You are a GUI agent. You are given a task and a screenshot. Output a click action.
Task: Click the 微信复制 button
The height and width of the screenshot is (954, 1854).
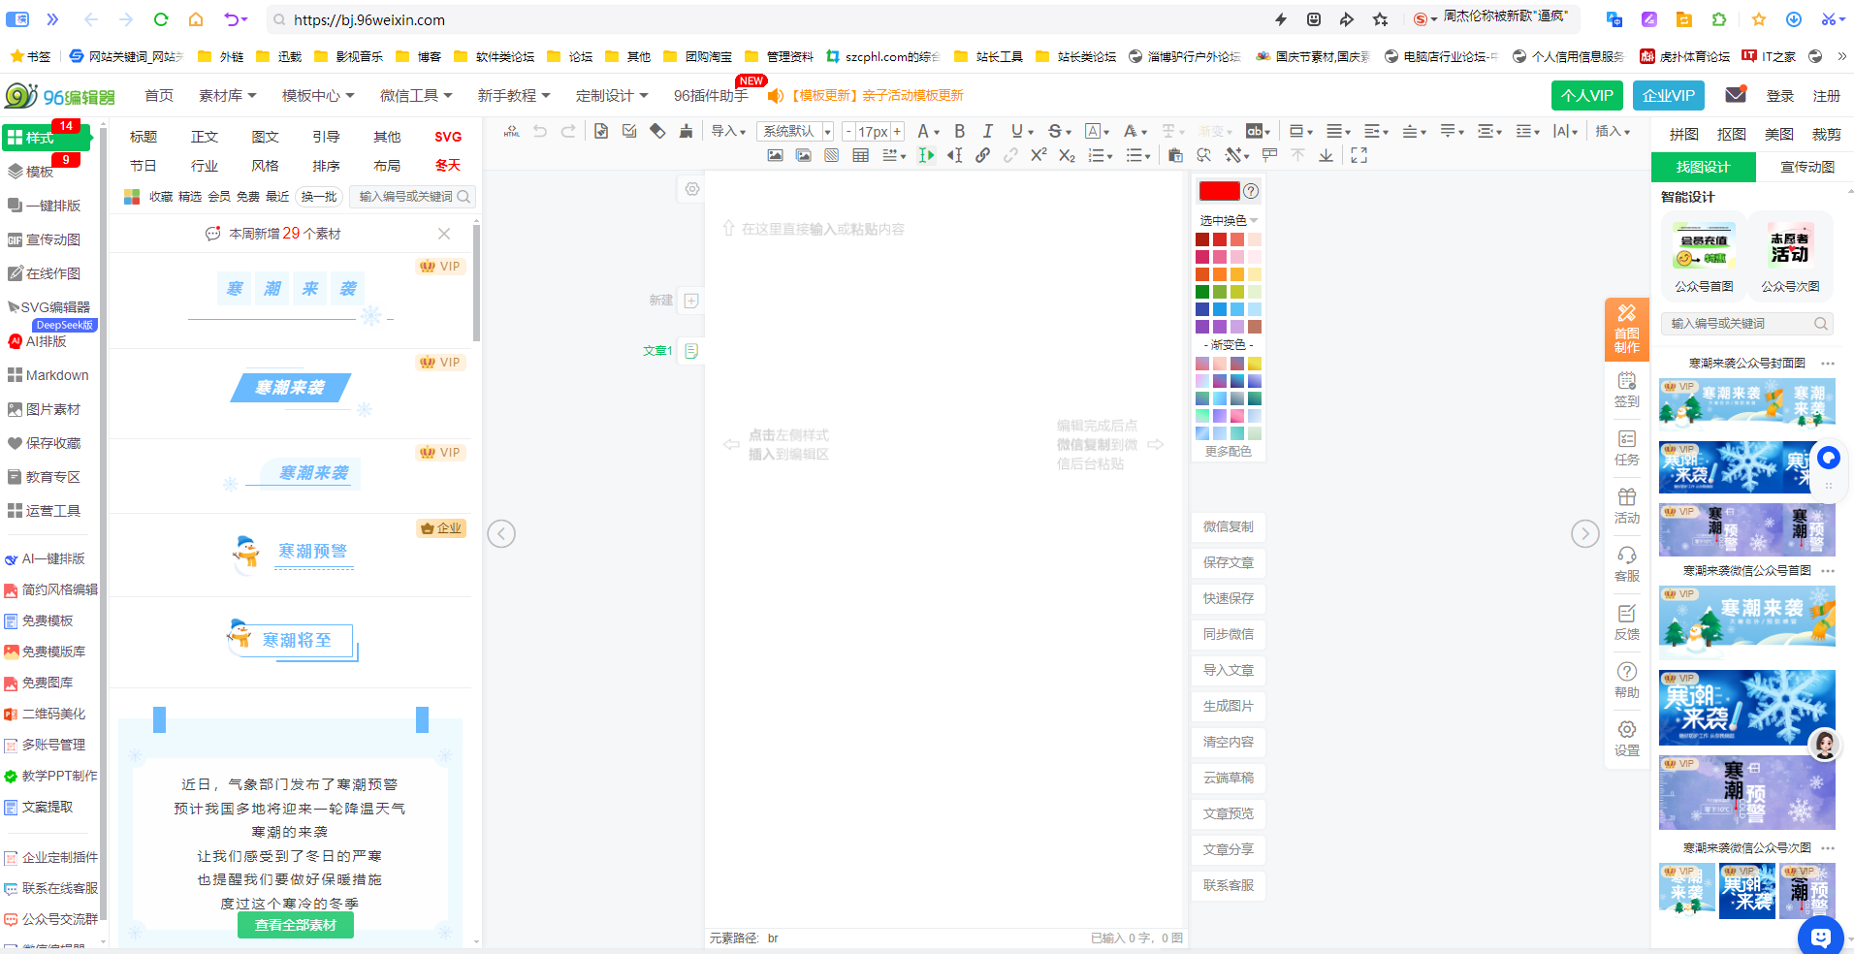1228,526
